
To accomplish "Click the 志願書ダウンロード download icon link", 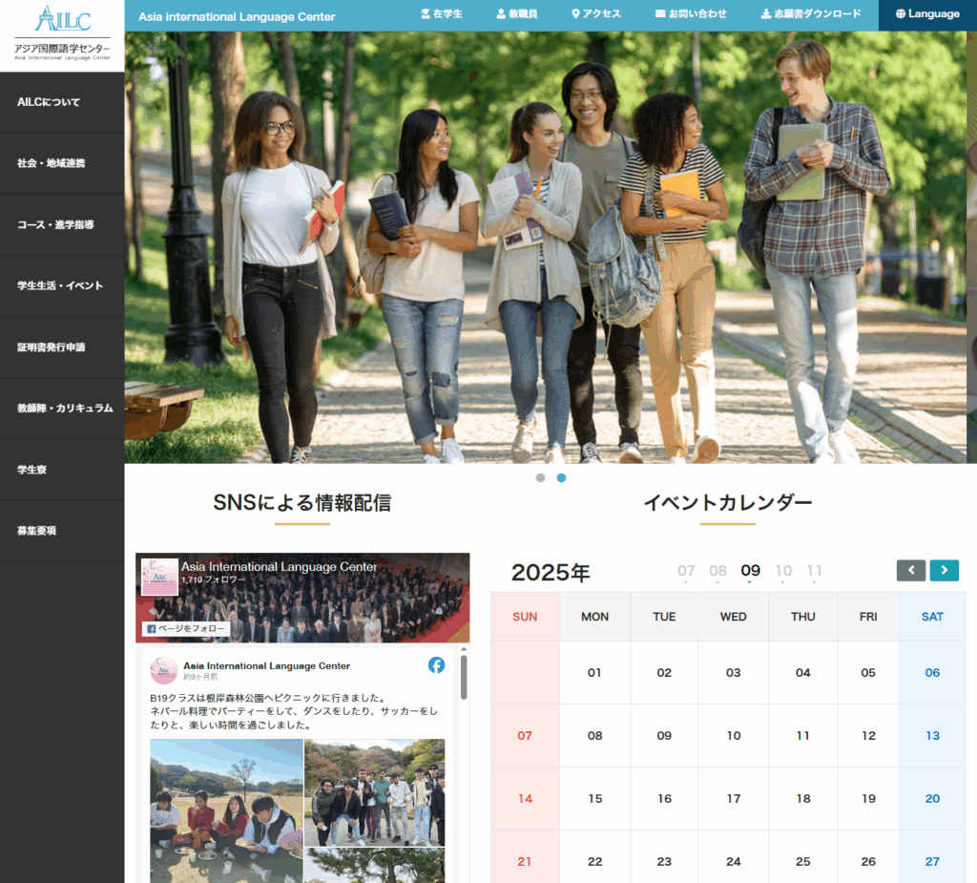I will 811,13.
